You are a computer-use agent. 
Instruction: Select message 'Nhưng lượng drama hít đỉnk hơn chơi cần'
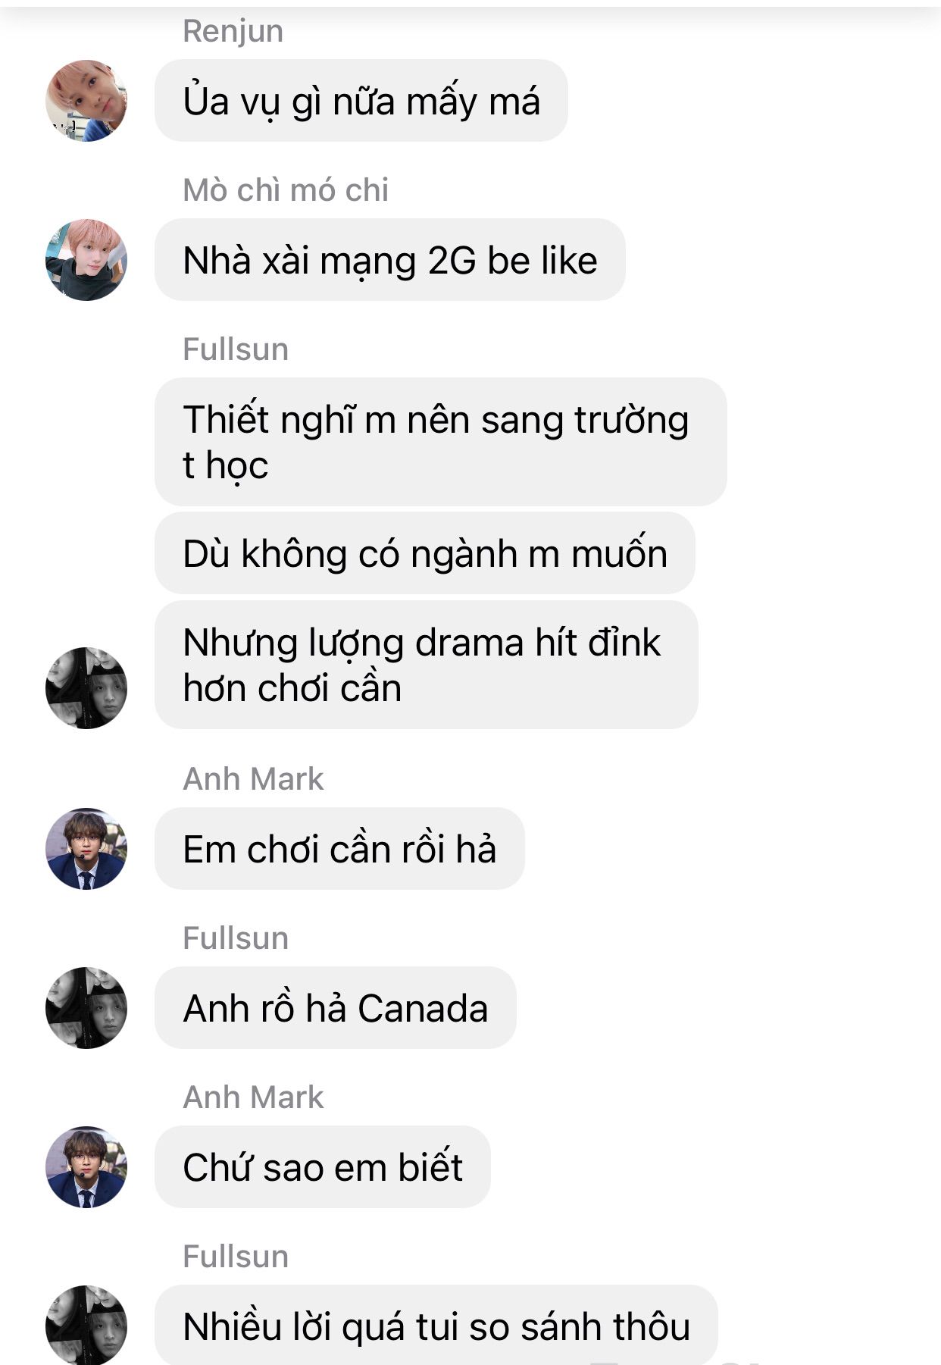click(427, 665)
